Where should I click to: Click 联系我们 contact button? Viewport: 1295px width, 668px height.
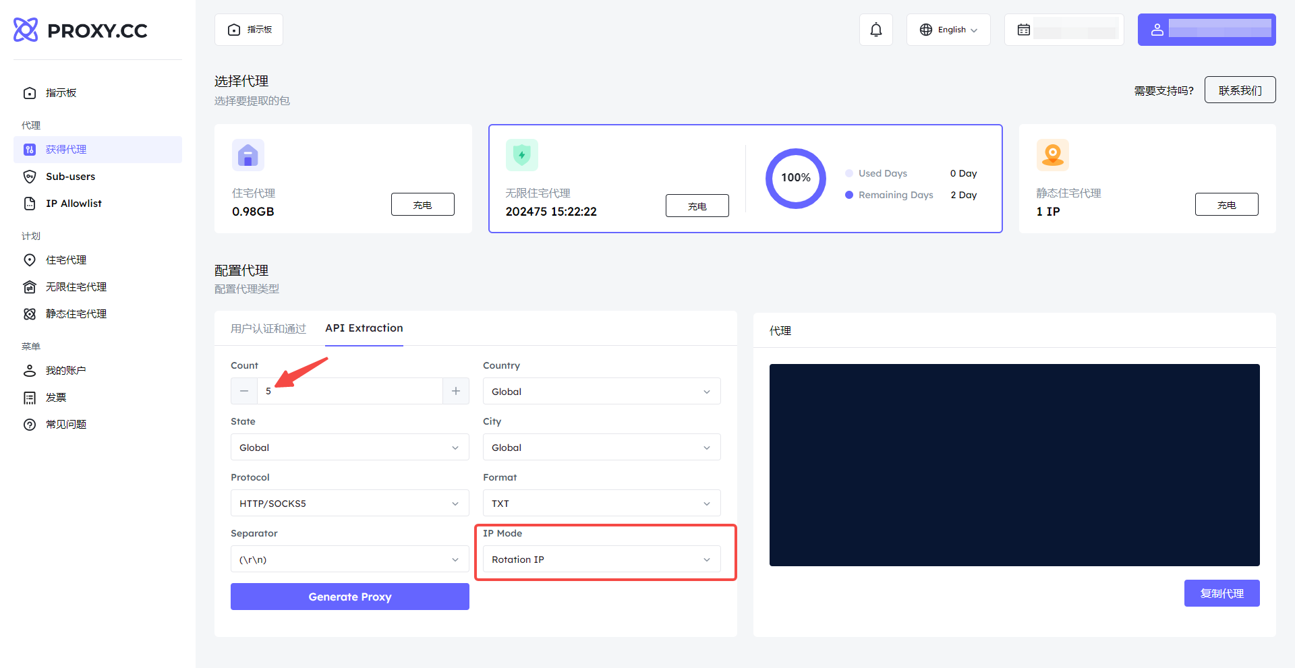[1240, 90]
